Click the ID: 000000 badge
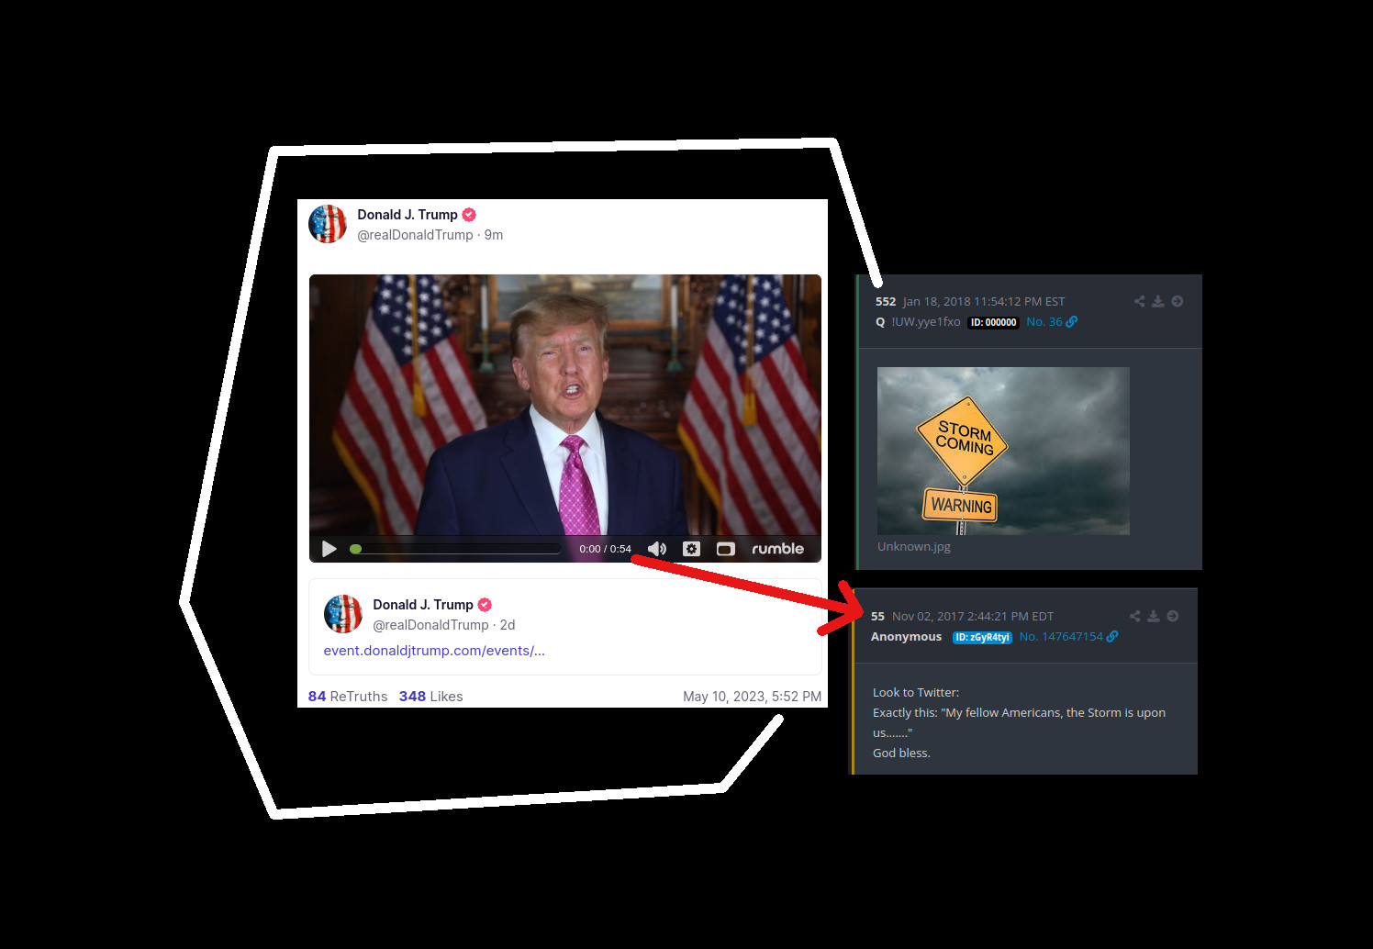Image resolution: width=1373 pixels, height=949 pixels. pos(993,322)
